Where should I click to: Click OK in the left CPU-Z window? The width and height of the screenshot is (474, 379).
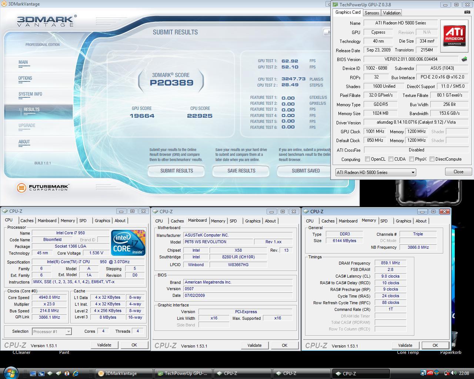pos(134,345)
